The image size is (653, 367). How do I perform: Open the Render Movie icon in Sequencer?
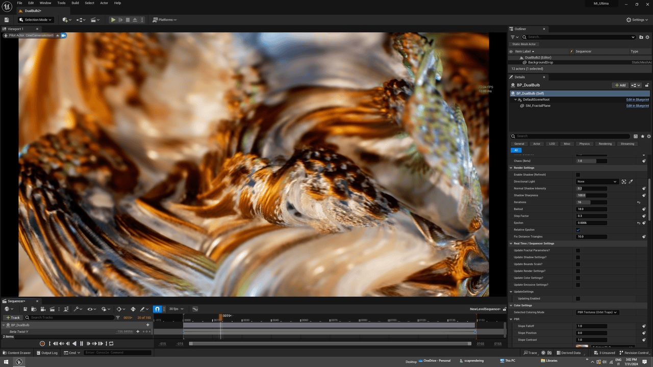pos(53,309)
